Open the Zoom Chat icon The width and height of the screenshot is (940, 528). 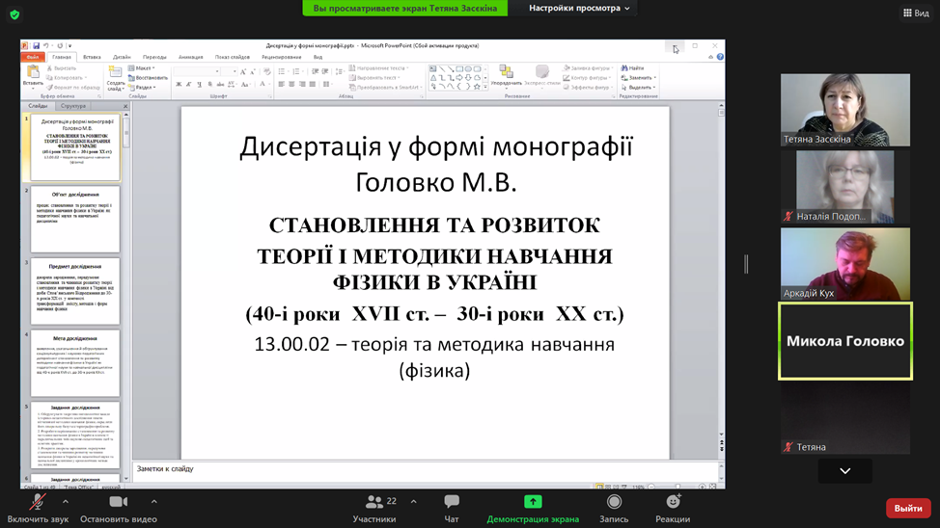coord(451,502)
